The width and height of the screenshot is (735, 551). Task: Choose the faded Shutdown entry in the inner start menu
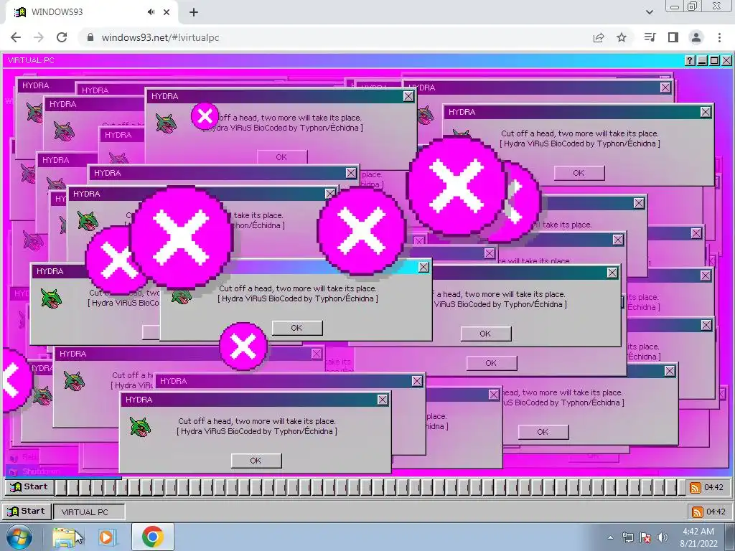[41, 471]
